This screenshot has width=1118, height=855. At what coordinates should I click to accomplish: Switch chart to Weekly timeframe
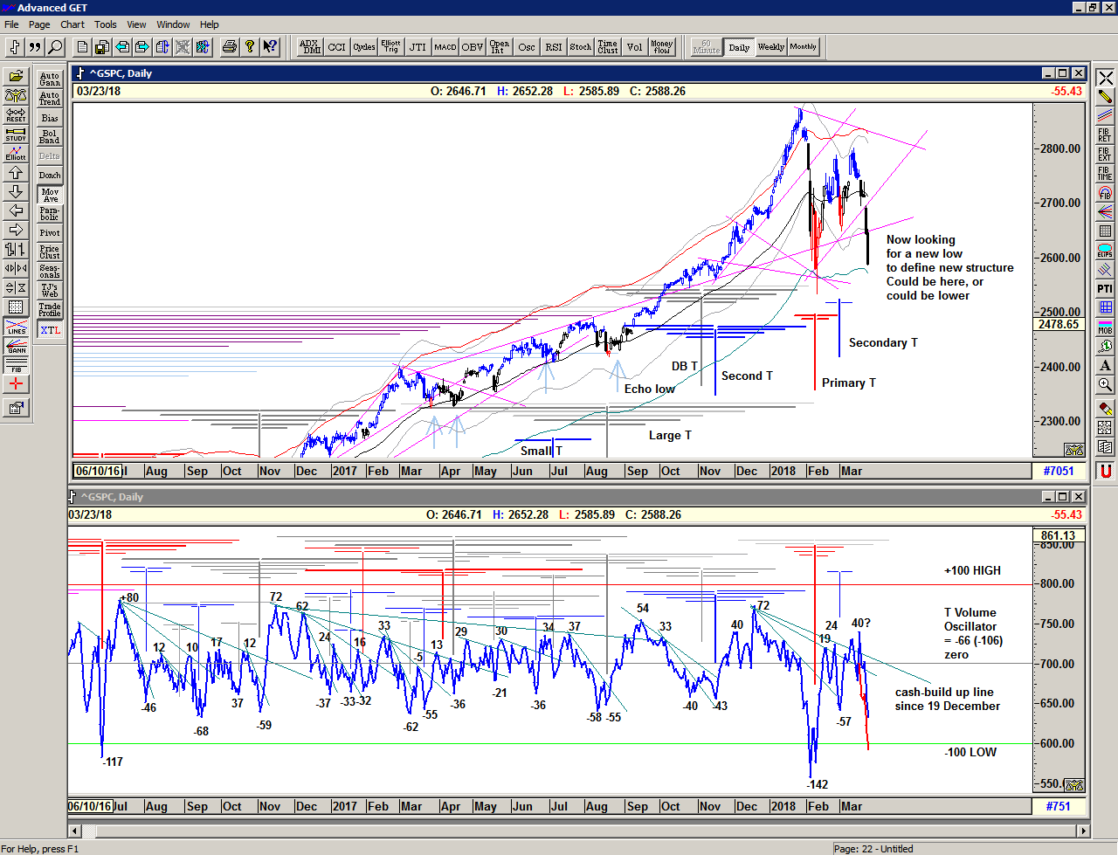770,47
